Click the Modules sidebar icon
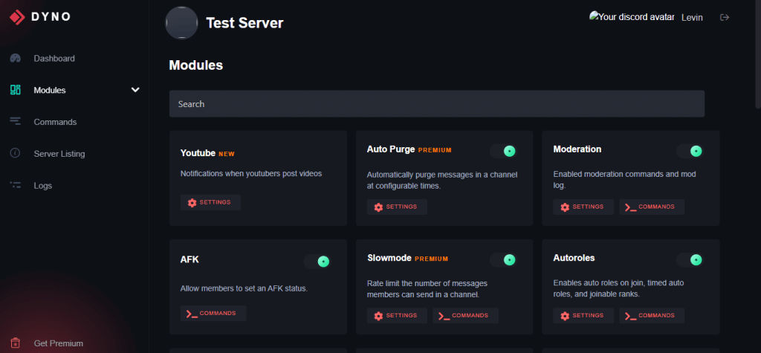761x353 pixels. pos(15,90)
